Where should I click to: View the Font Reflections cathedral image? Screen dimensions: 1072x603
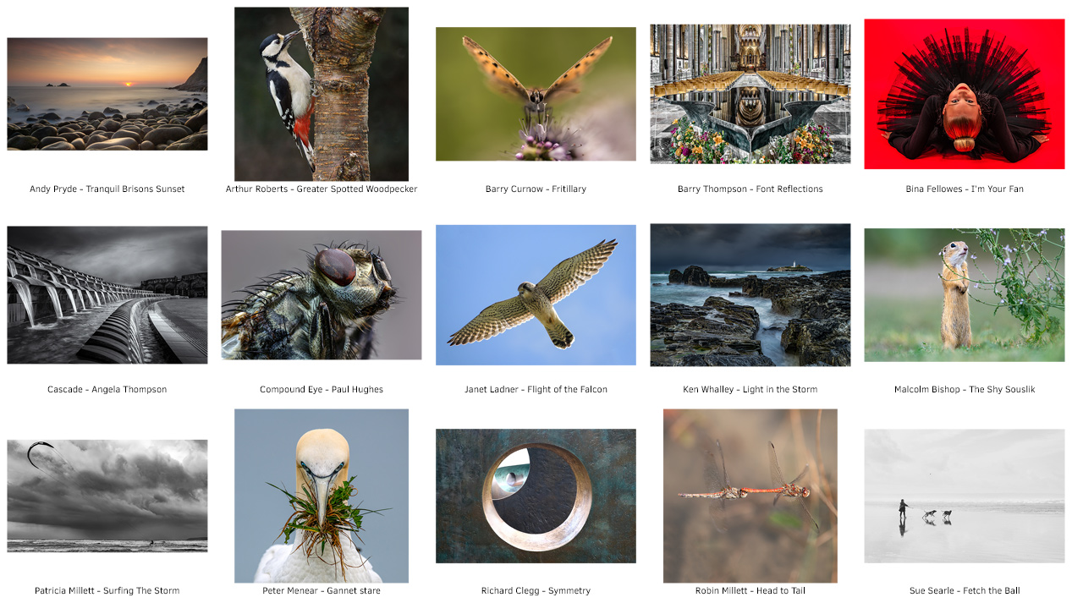[x=750, y=94]
